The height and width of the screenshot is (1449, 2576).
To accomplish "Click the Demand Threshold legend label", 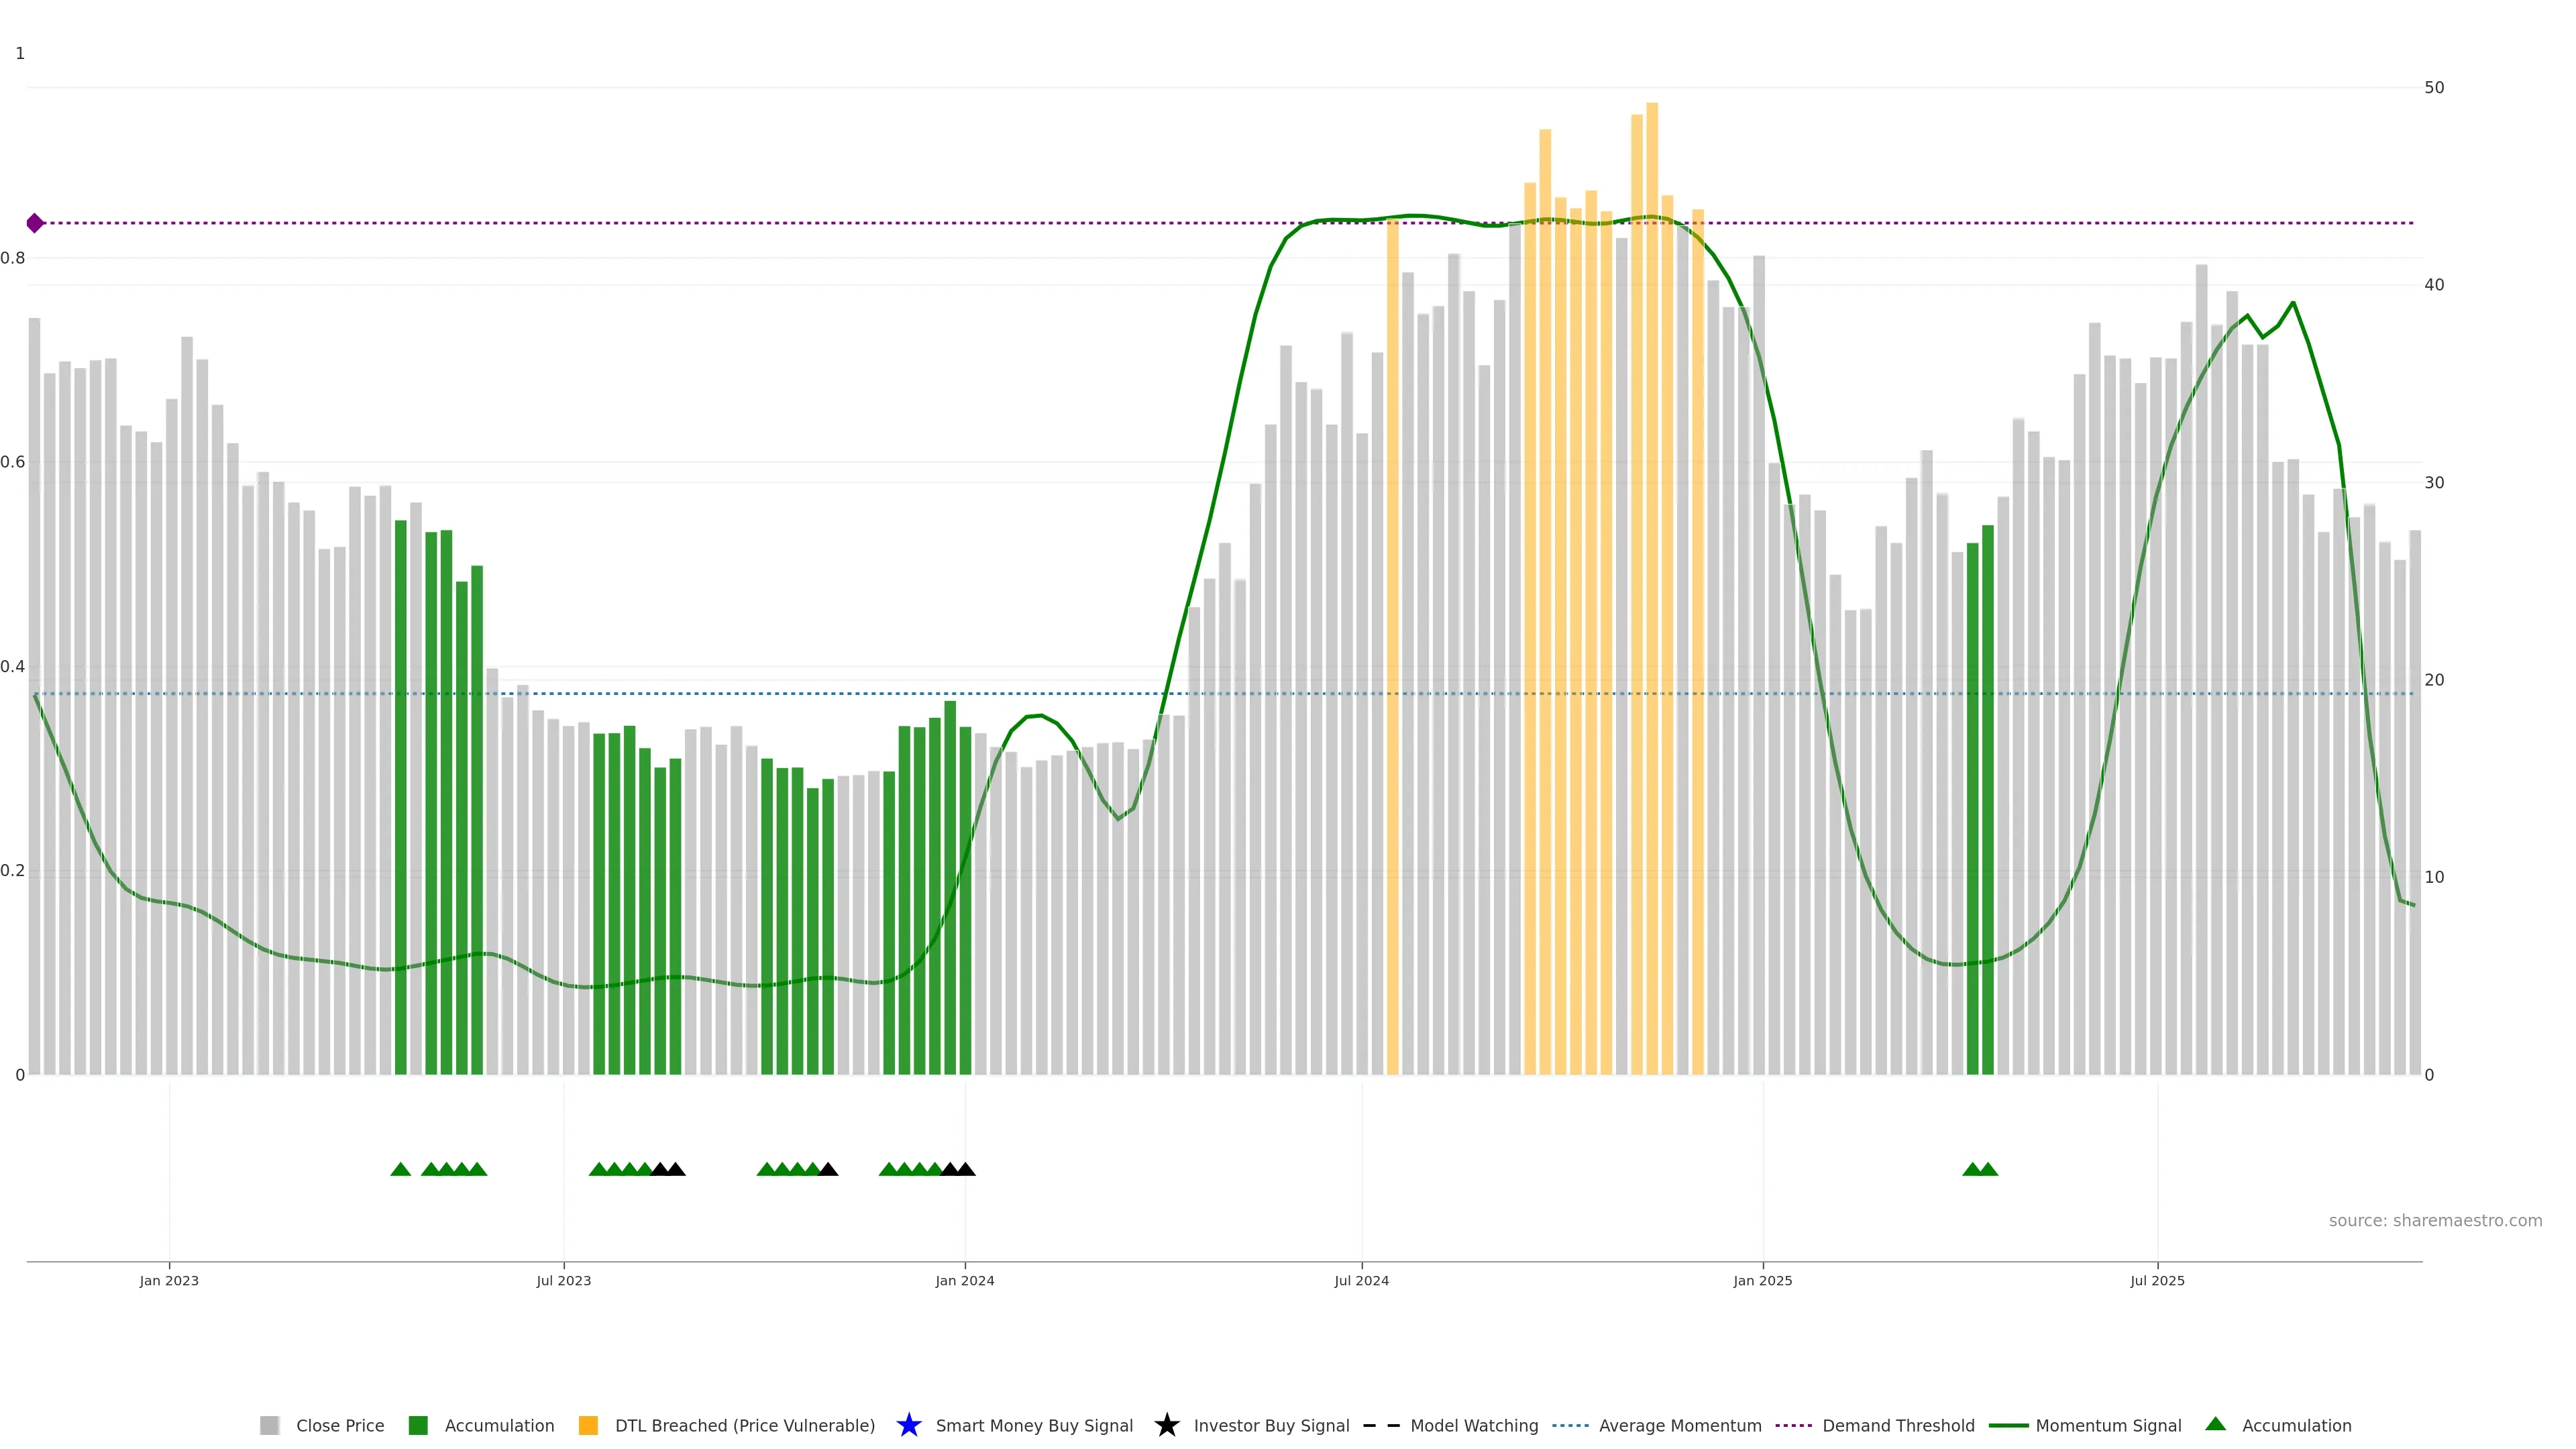I will point(1898,1425).
